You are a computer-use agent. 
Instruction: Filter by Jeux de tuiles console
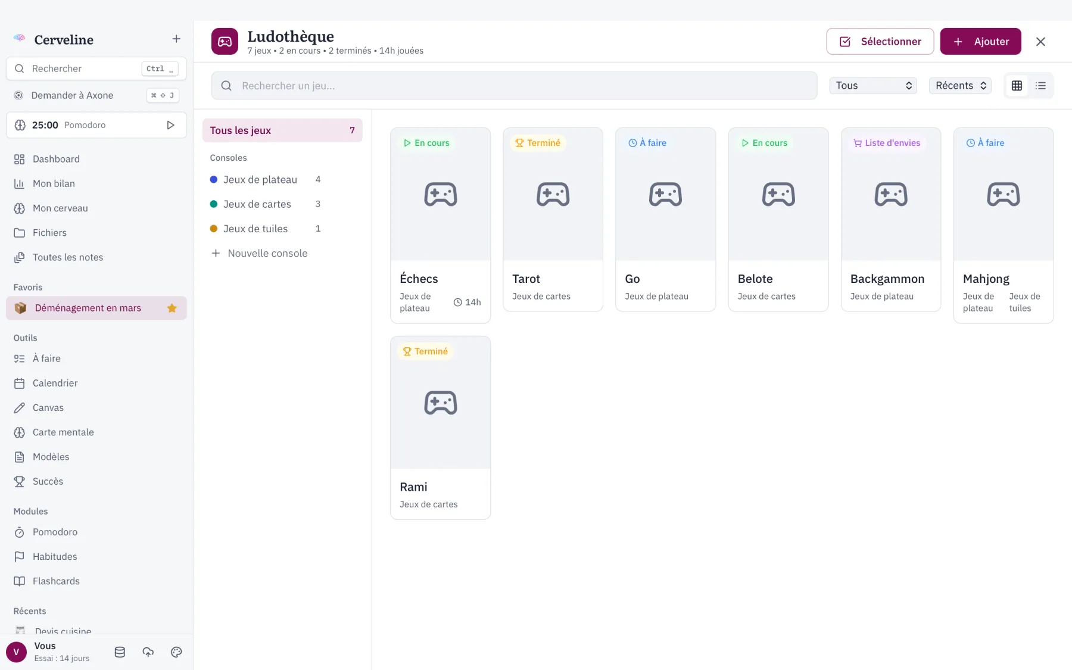coord(282,229)
